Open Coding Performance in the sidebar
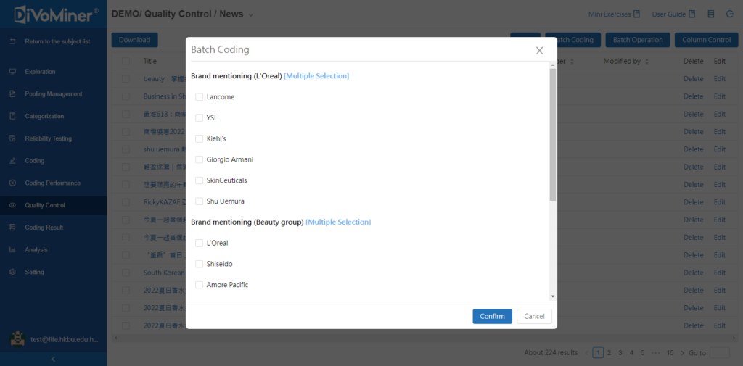 point(52,183)
